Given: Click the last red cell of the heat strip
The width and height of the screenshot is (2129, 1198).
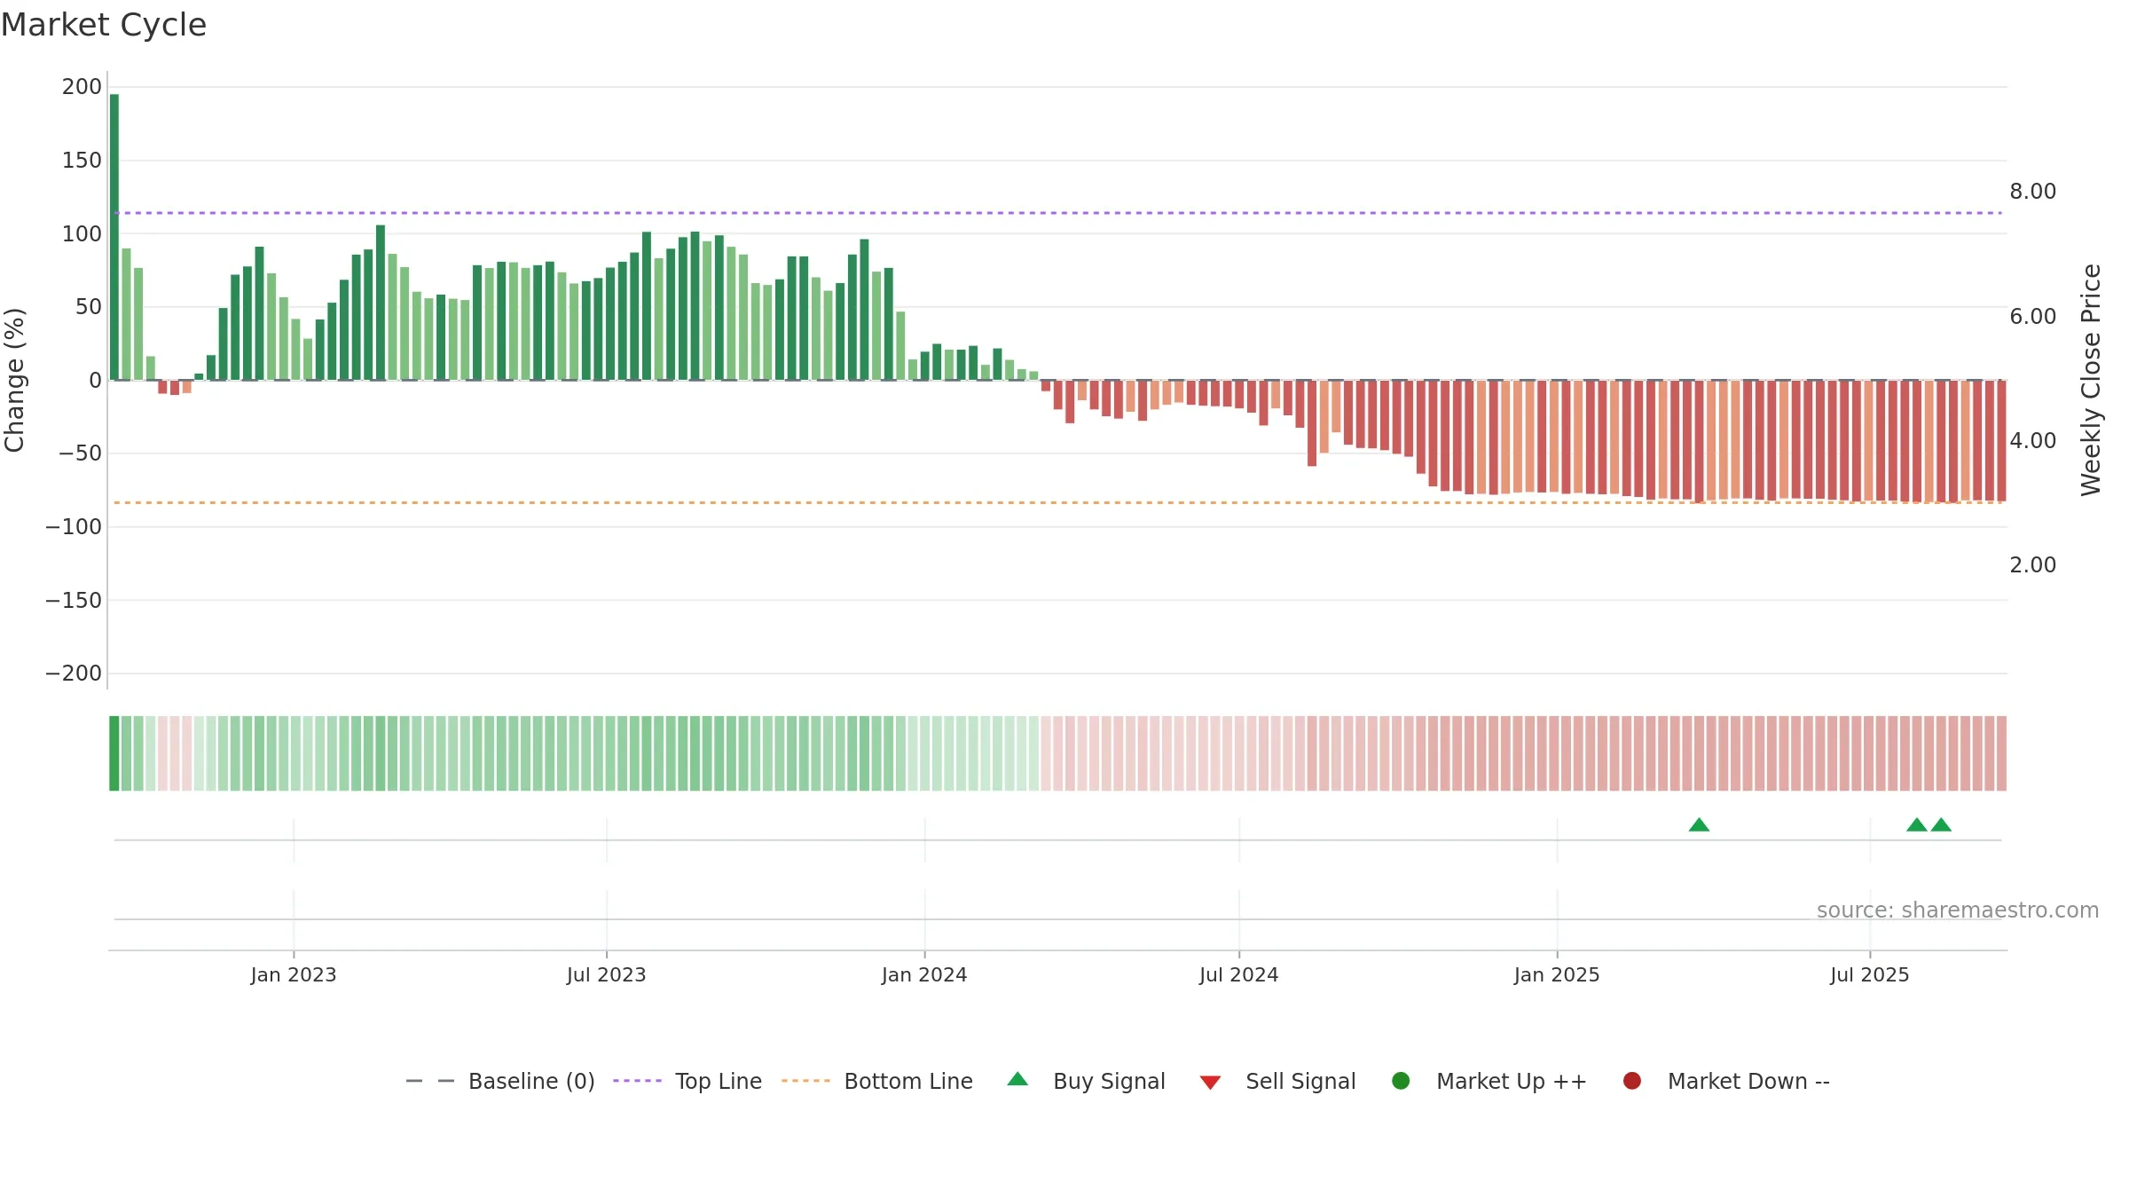Looking at the screenshot, I should (x=2001, y=753).
